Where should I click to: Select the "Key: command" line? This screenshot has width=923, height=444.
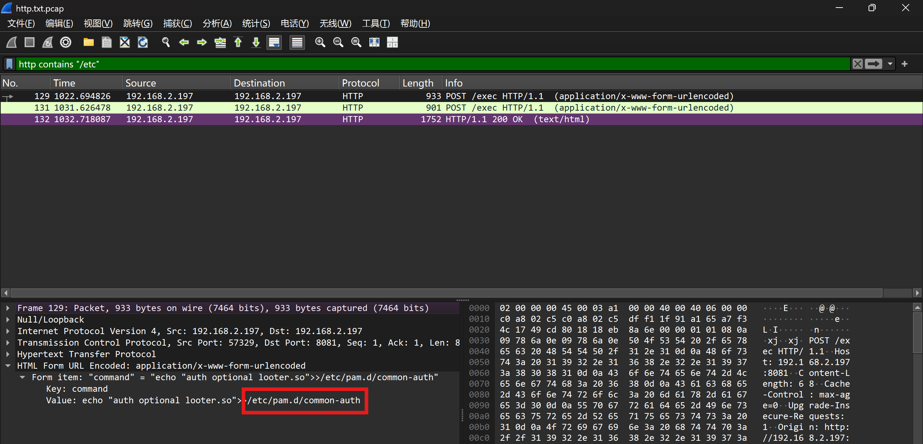[x=77, y=389]
